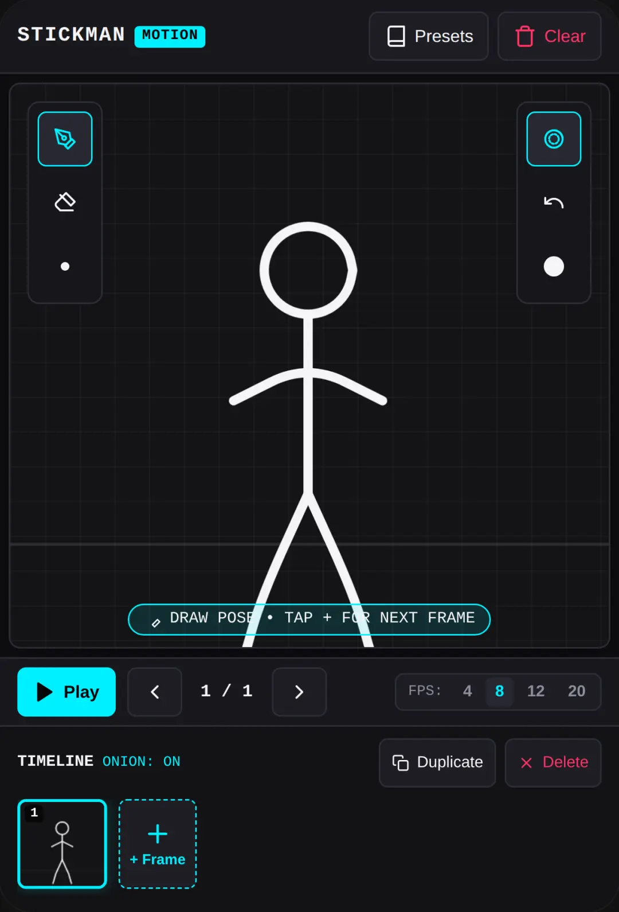
Task: Select the Pen drawing tool
Action: 65,139
